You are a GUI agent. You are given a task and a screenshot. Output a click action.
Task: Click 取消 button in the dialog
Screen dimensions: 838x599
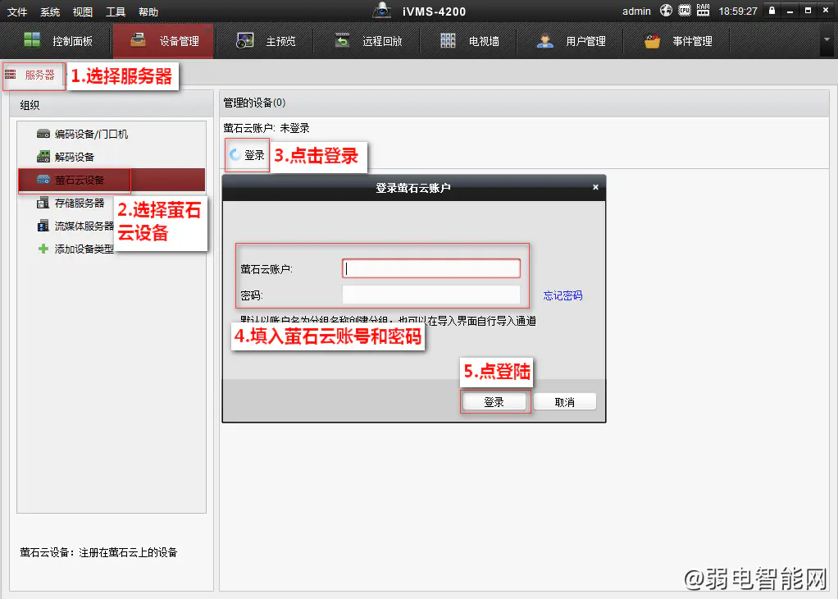tap(565, 402)
